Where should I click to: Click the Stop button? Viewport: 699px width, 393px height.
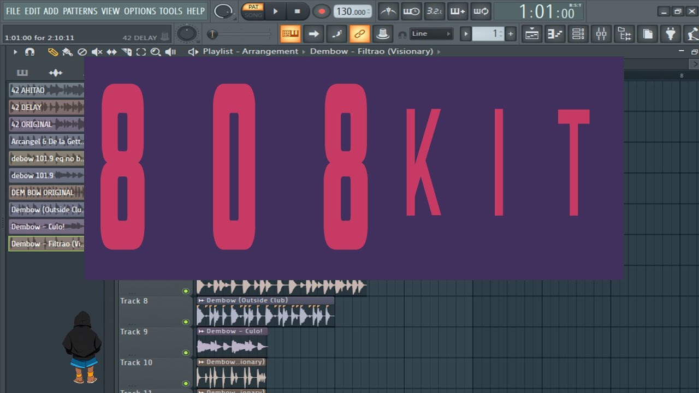tap(297, 11)
